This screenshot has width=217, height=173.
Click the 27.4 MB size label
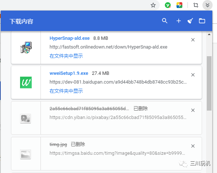click(100, 73)
